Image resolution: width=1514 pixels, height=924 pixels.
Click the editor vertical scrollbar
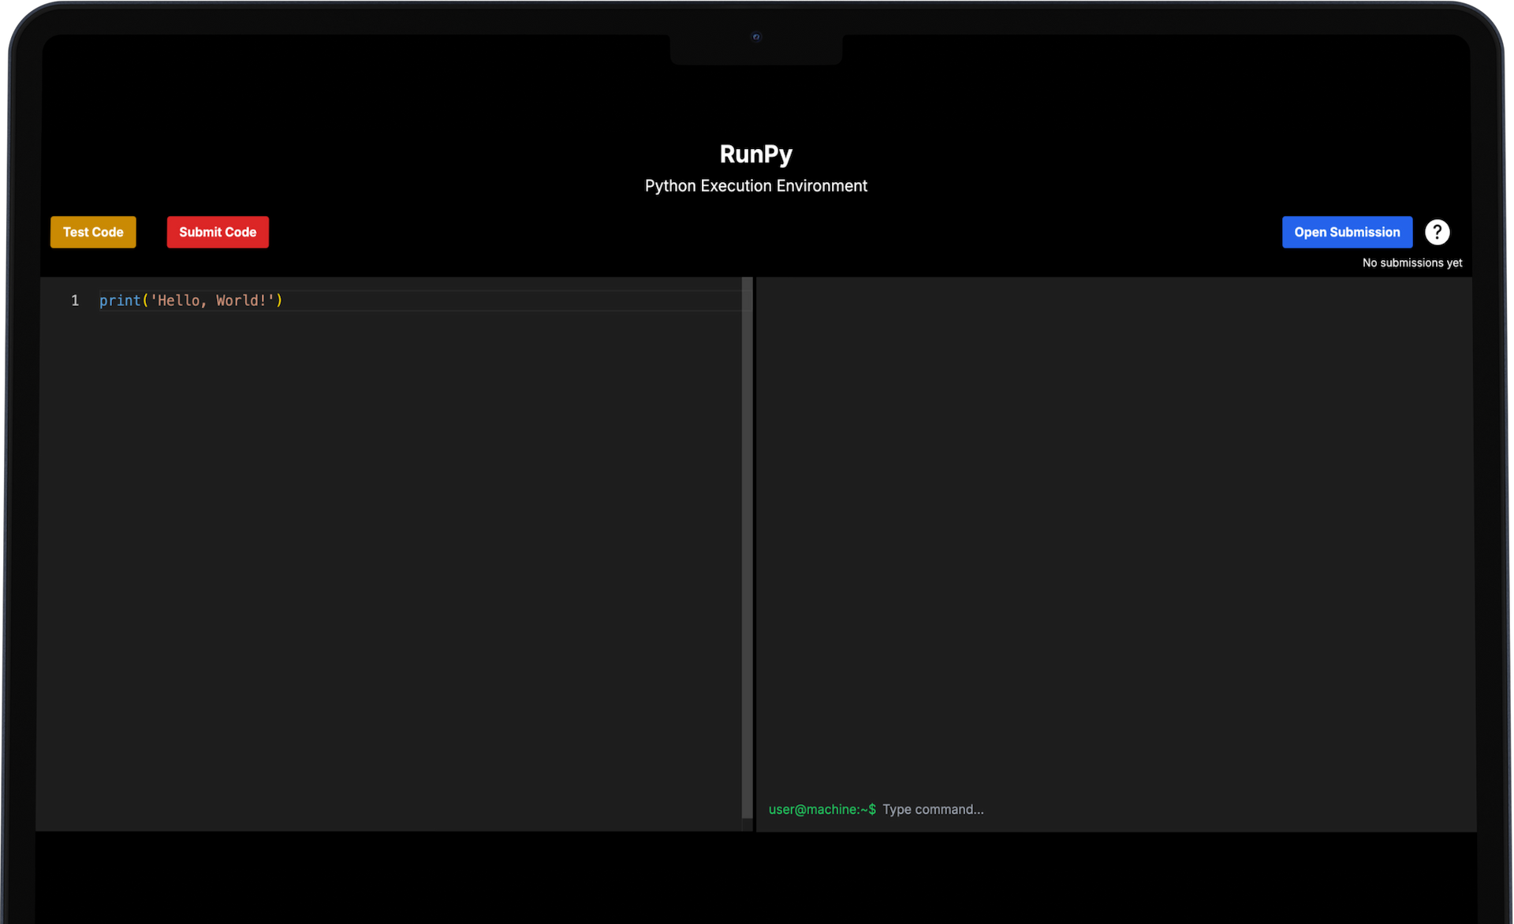click(747, 548)
